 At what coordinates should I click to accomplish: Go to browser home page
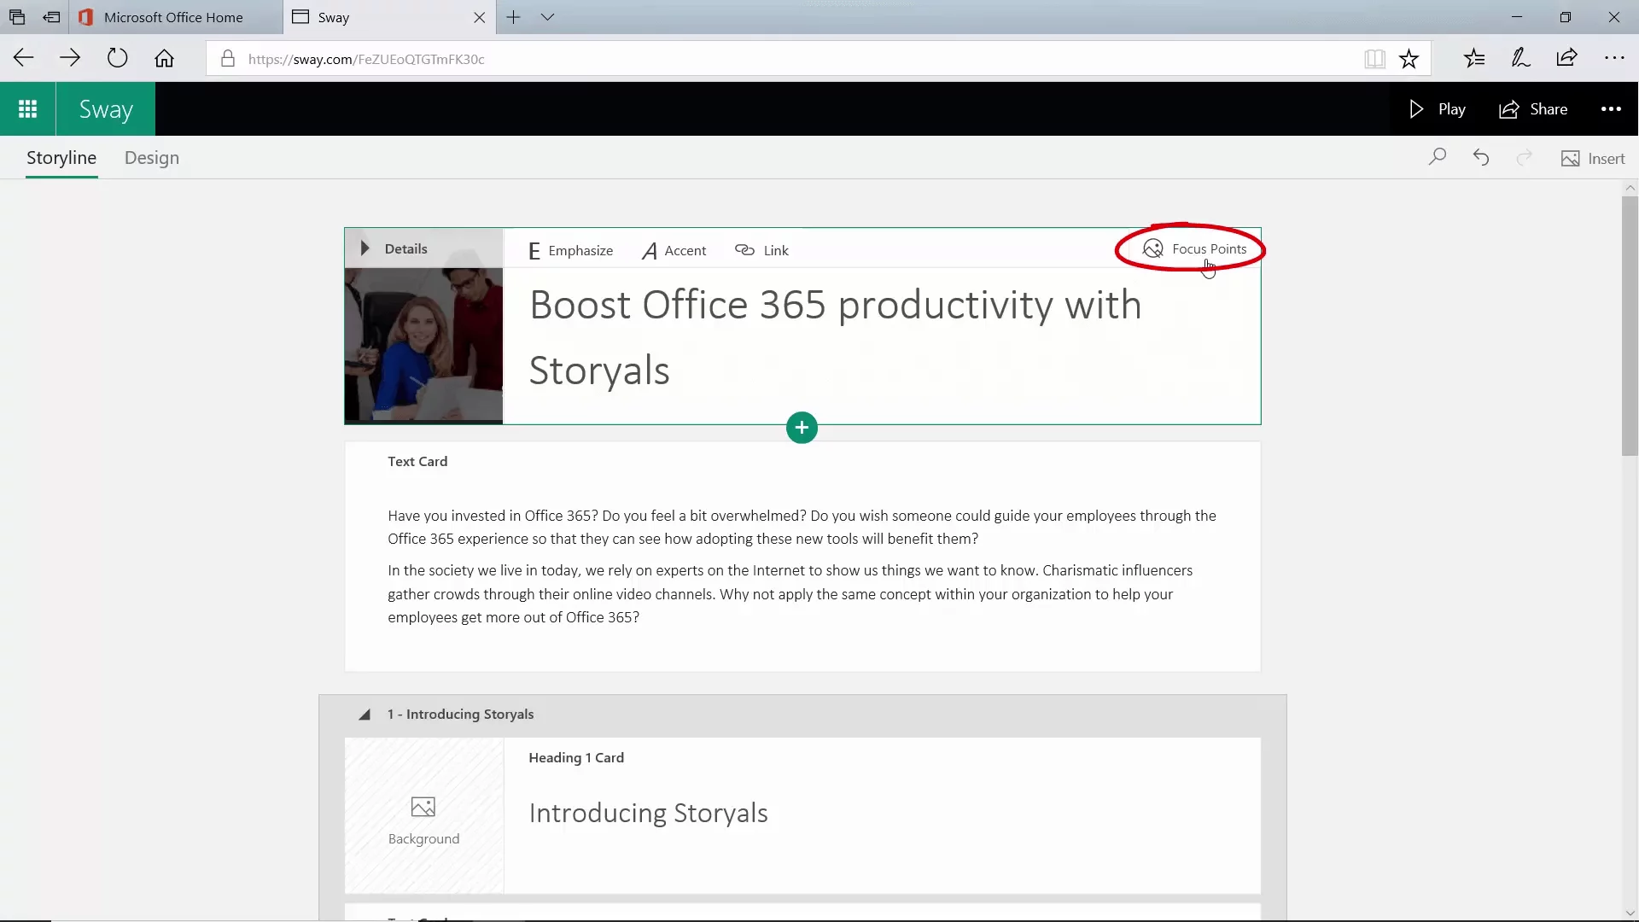[164, 58]
